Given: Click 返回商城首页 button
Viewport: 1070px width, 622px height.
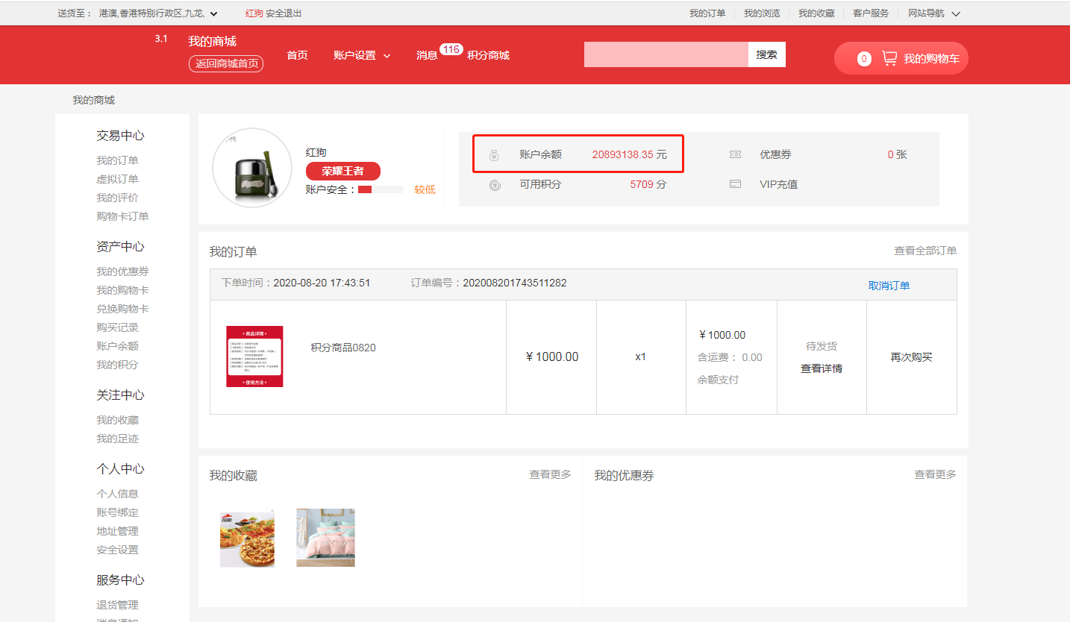Looking at the screenshot, I should [226, 64].
